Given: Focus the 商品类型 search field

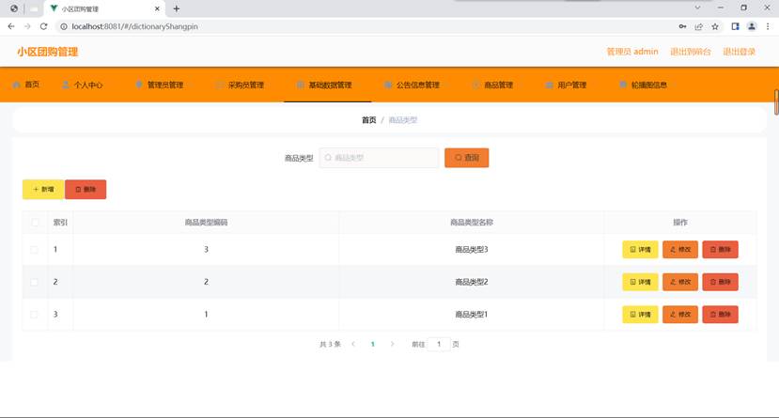Looking at the screenshot, I should tap(379, 158).
